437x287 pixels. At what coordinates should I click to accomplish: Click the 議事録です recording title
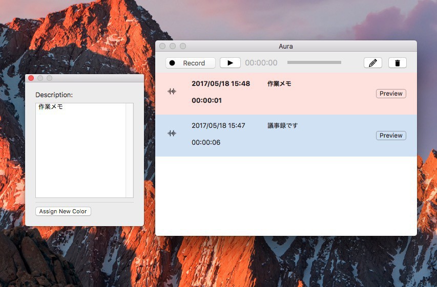pyautogui.click(x=283, y=125)
